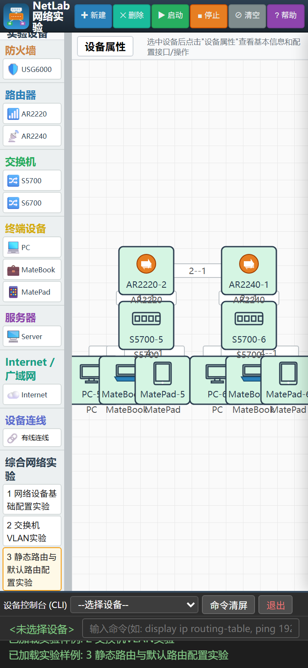Select the USG6000 firewall device
This screenshot has width=308, height=668.
pos(32,69)
